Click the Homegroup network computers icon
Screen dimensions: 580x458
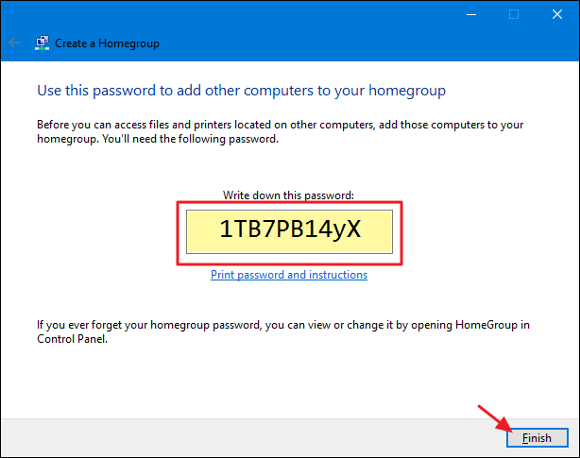pos(43,42)
